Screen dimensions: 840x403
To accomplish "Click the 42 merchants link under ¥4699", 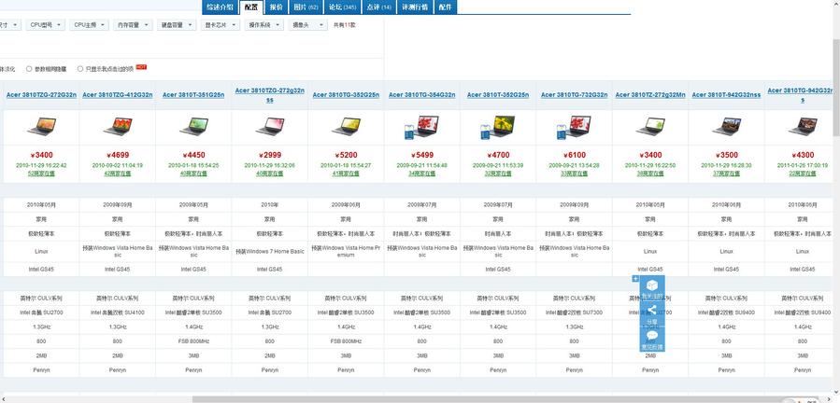I will click(118, 174).
